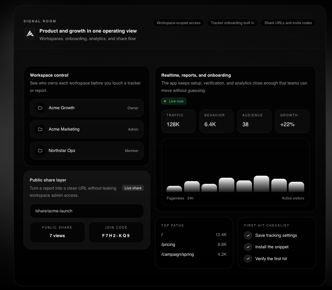Select the Workspace-scoped access badge

pyautogui.click(x=178, y=23)
